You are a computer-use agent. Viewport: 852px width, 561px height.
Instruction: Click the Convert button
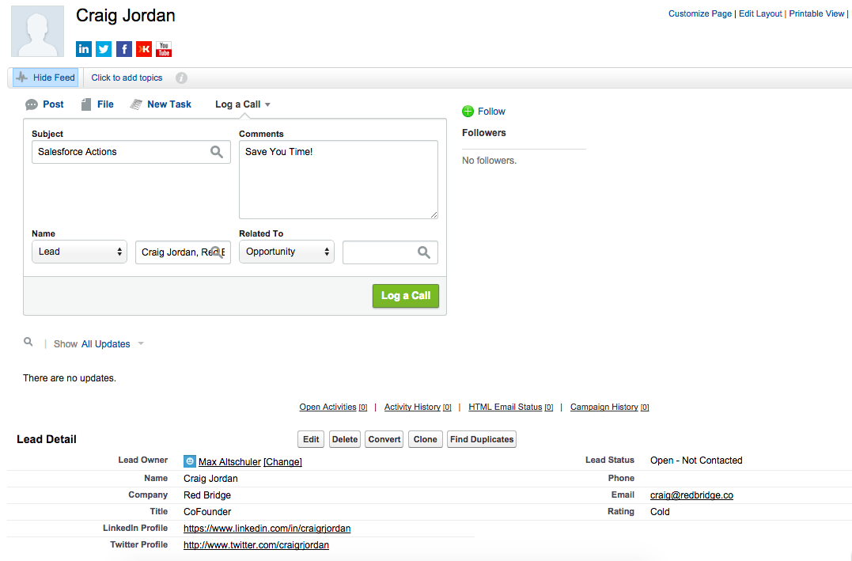pyautogui.click(x=384, y=439)
